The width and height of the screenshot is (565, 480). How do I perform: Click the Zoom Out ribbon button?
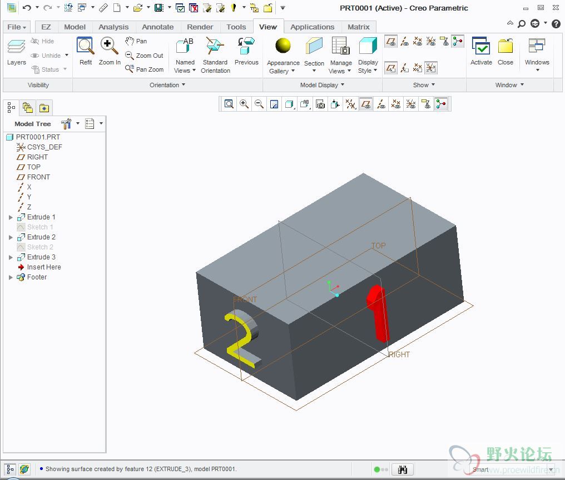point(144,56)
